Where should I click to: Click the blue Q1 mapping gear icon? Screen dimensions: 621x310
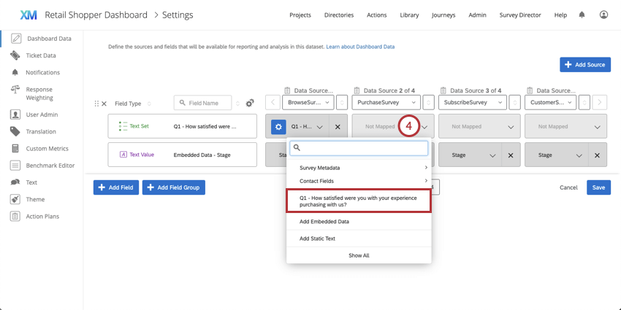[x=278, y=126]
